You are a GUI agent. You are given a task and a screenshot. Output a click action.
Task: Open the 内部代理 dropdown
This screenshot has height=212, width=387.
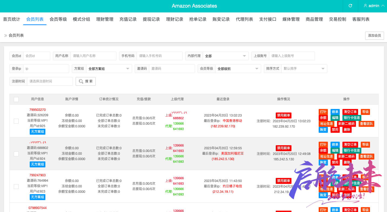pyautogui.click(x=226, y=56)
